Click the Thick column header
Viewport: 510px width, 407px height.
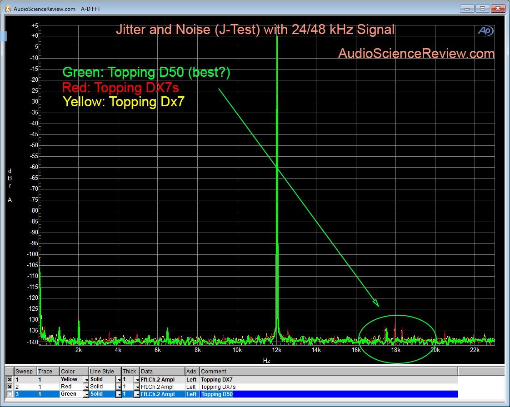click(130, 371)
